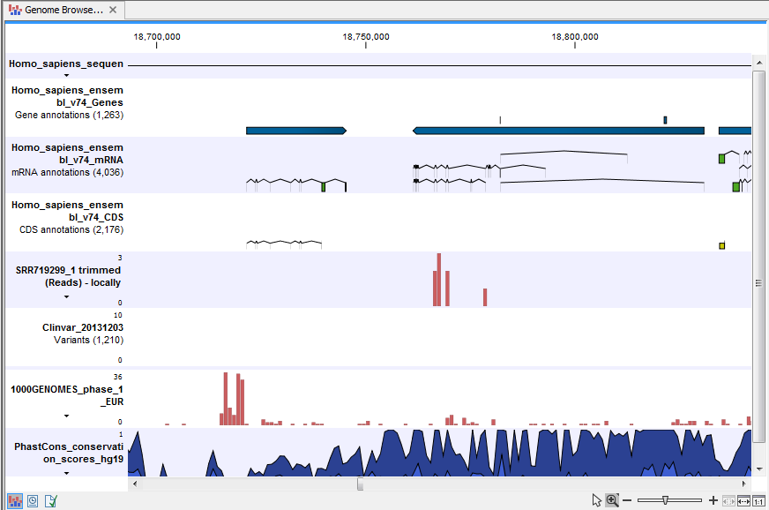This screenshot has height=510, width=769.
Task: Select the pointer selection tool
Action: [596, 499]
